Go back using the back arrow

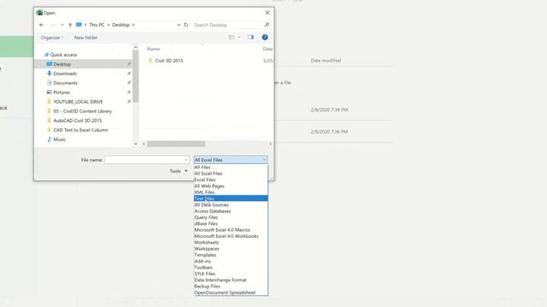(42, 25)
